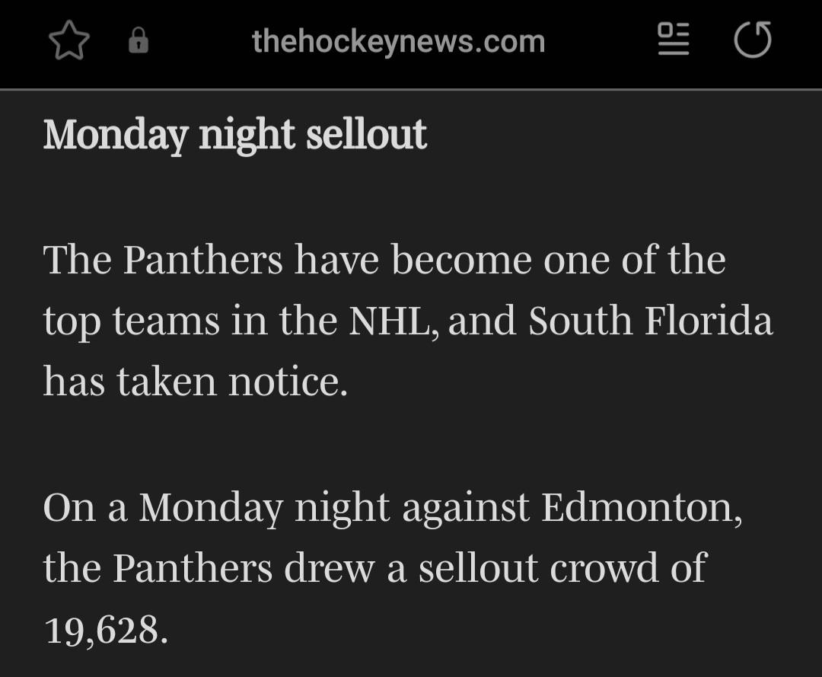Click the line "has taken notice."

[x=195, y=381]
